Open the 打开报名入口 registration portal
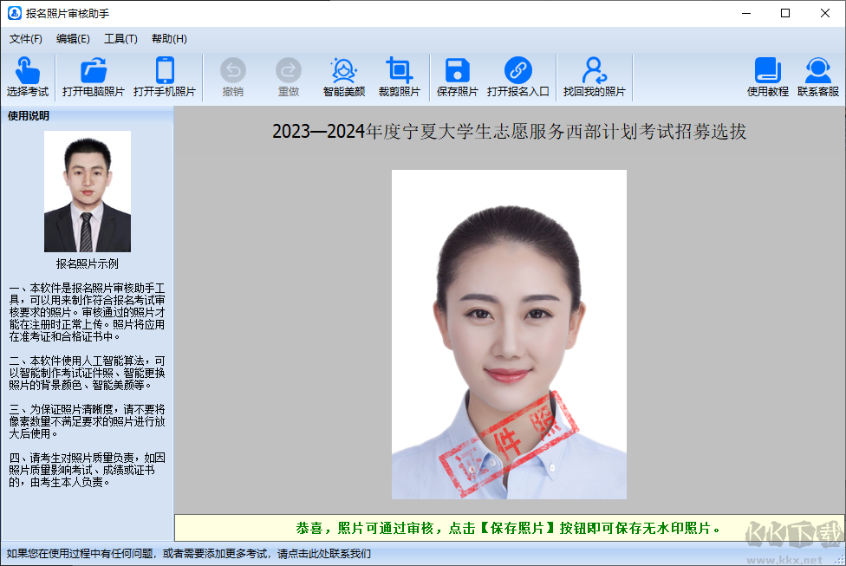Screen dimensions: 846x566 pyautogui.click(x=519, y=77)
